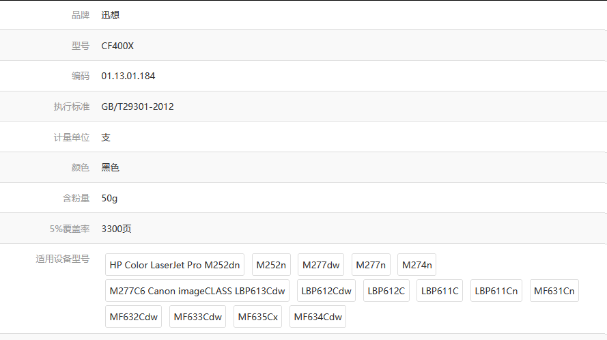Click the MF632Cdw device tag

click(x=134, y=317)
